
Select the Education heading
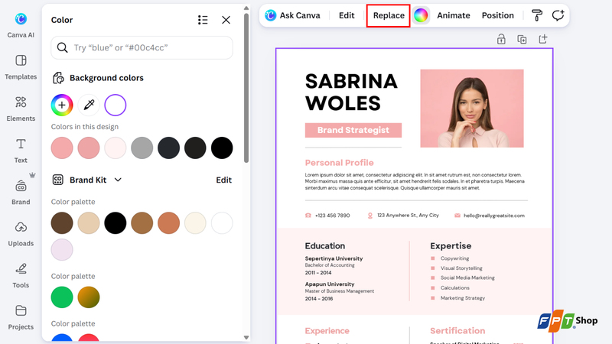[x=324, y=245]
